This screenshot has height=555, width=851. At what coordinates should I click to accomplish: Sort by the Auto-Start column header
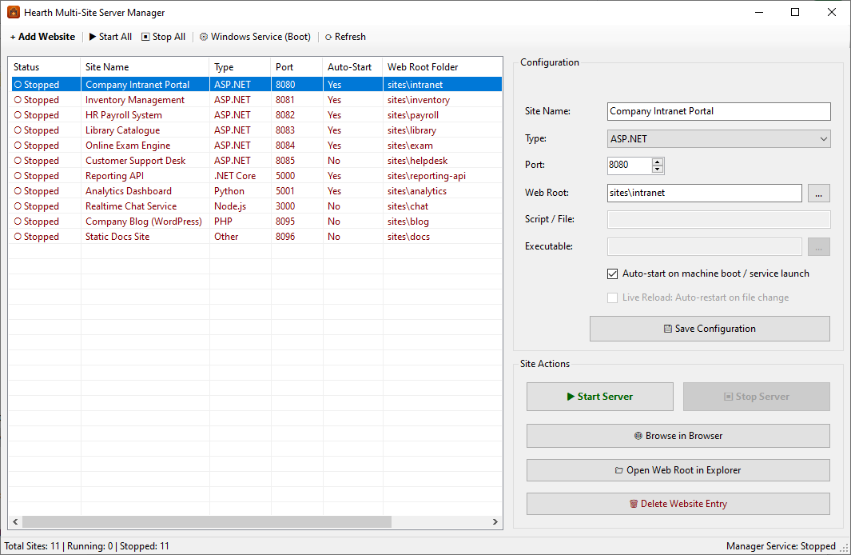[352, 67]
